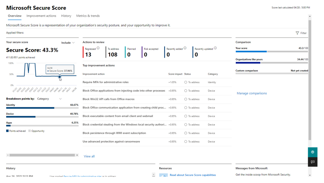Viewport: 324px width, 183px height.
Task: Select status circle for Require MFA for administrative roles
Action: coord(186,82)
